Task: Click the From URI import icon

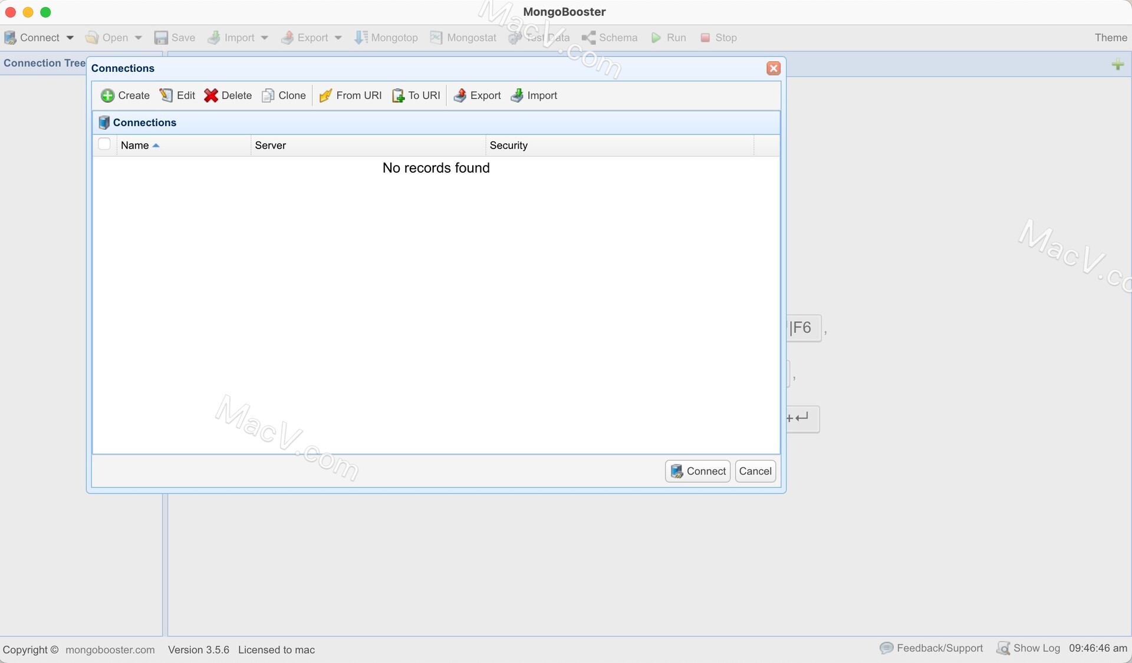Action: [x=325, y=95]
